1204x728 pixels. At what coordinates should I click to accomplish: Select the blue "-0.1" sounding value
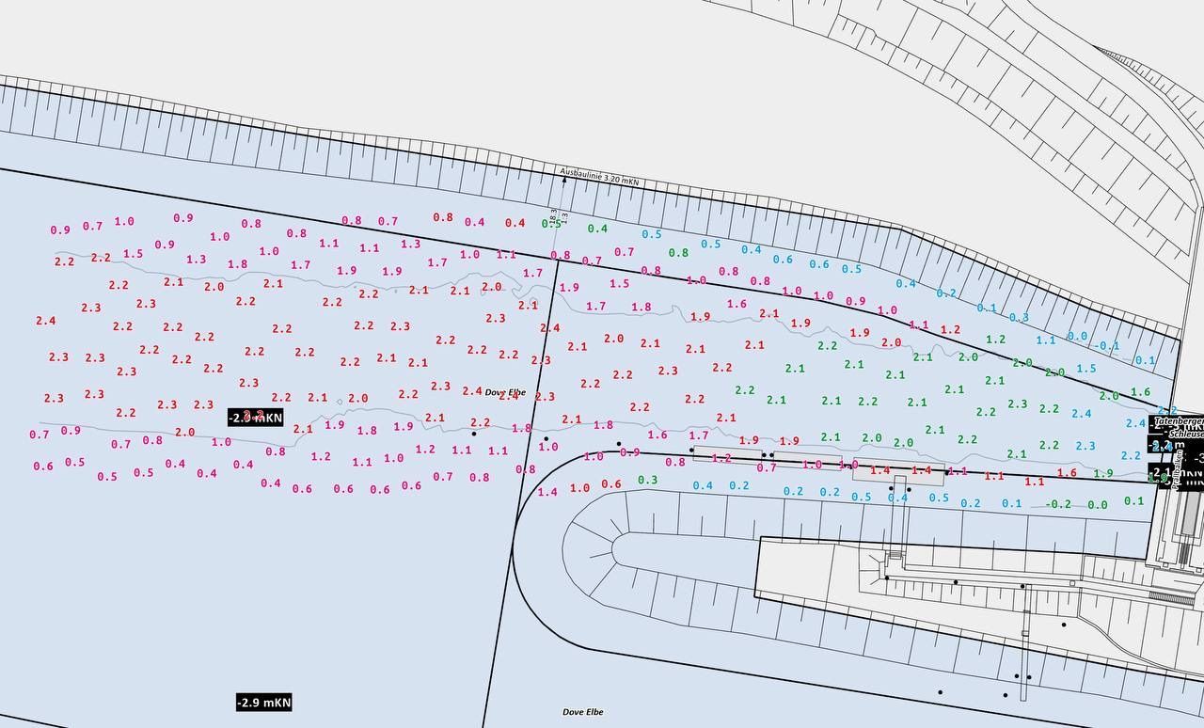point(1108,345)
